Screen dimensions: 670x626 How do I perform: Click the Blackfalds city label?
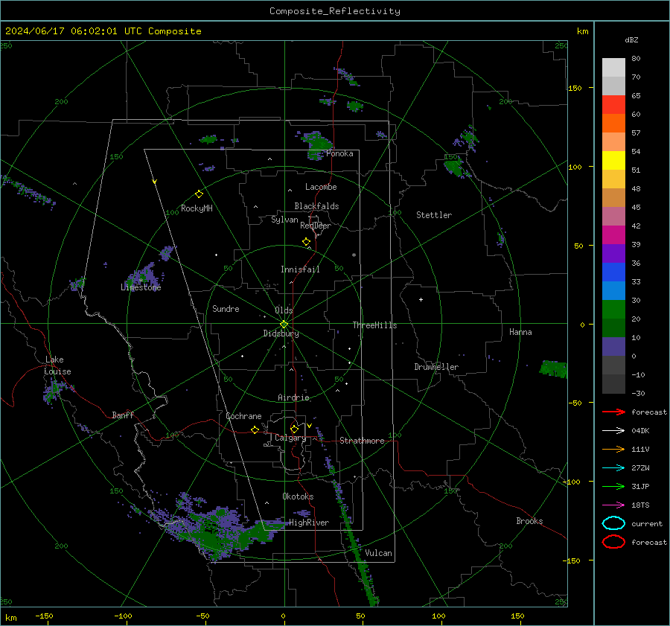pos(316,206)
